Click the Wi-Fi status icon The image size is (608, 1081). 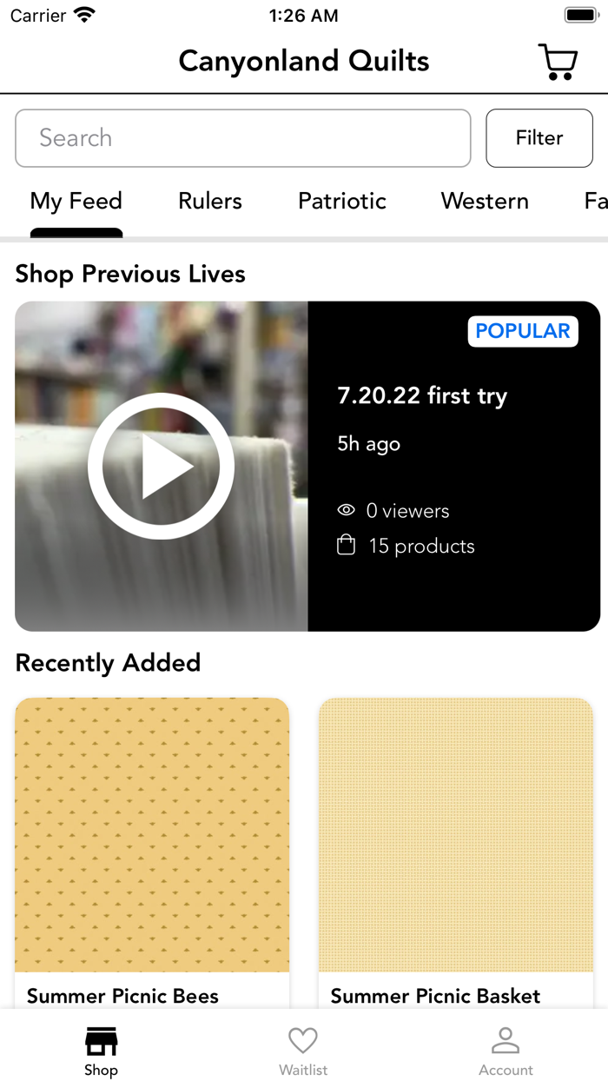point(84,15)
